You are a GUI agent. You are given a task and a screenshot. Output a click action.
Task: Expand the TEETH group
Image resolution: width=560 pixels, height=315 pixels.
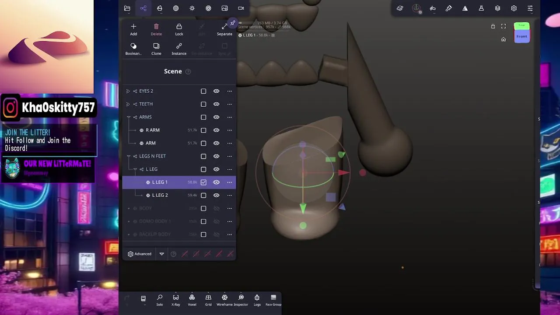tap(128, 104)
